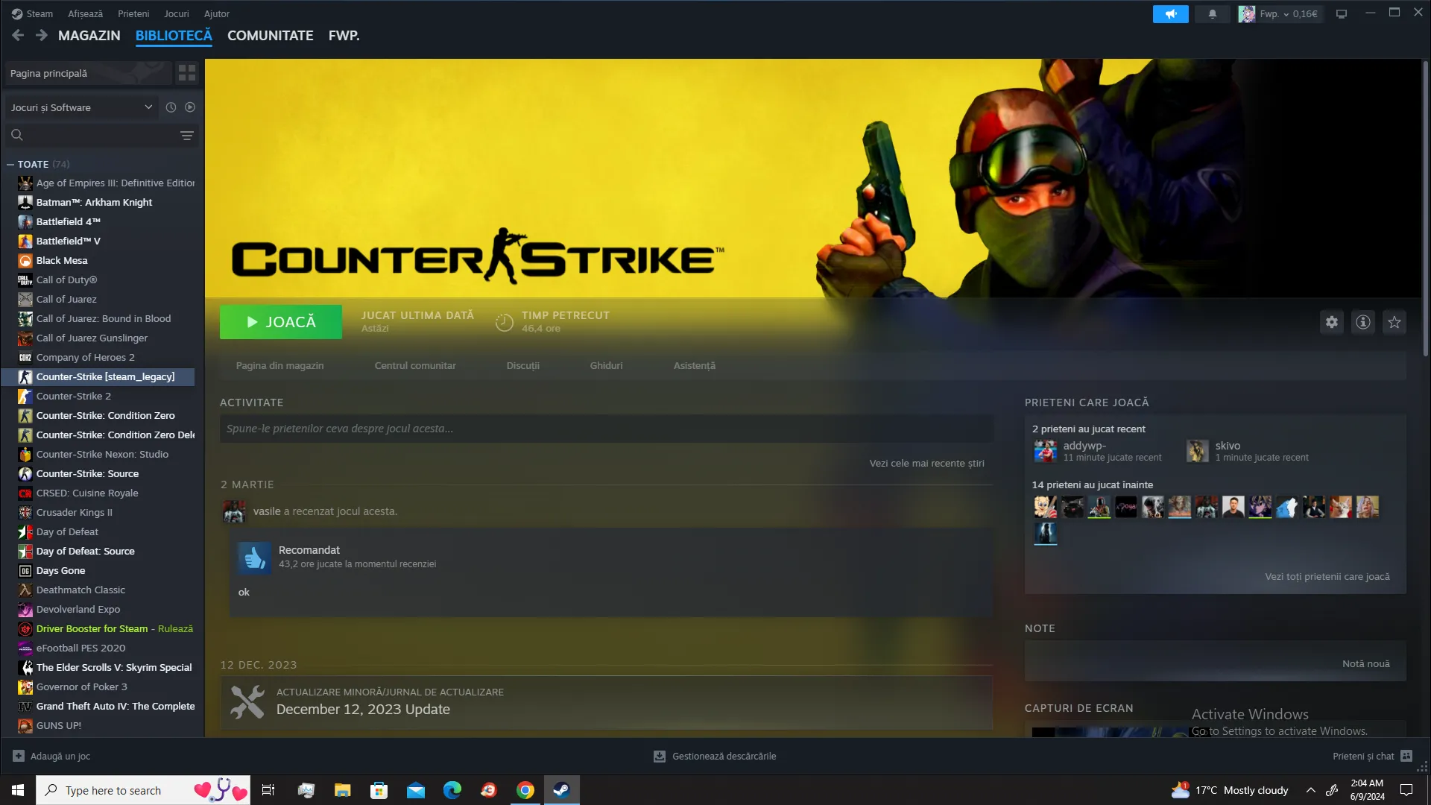This screenshot has width=1431, height=805.
Task: Click the game info icon
Action: pyautogui.click(x=1362, y=322)
